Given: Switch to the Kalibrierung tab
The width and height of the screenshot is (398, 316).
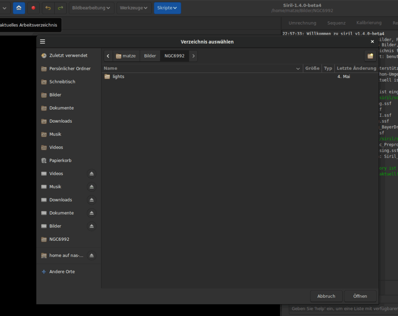Looking at the screenshot, I should (369, 23).
